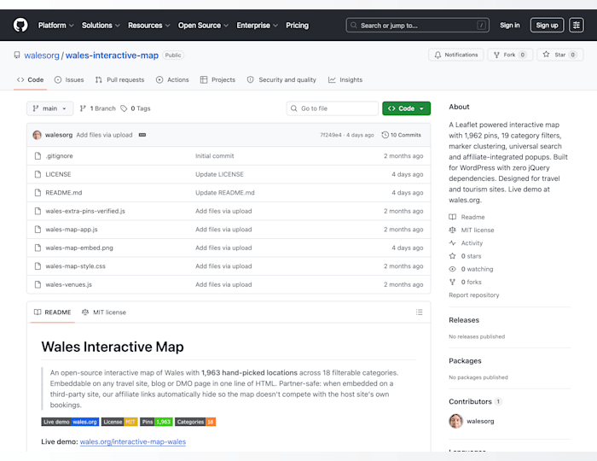This screenshot has width=597, height=461.
Task: Switch to the Projects tab
Action: 217,79
